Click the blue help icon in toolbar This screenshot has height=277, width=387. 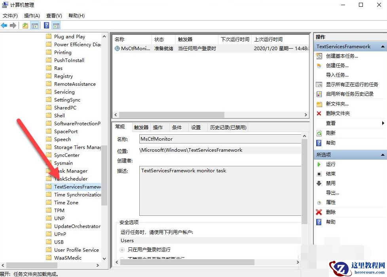(46, 25)
